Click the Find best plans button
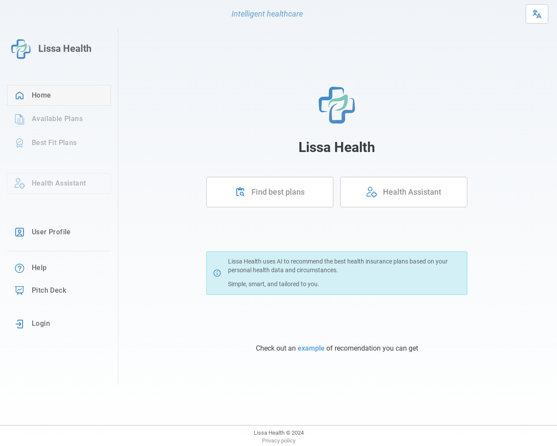Image resolution: width=557 pixels, height=446 pixels. 270,192
